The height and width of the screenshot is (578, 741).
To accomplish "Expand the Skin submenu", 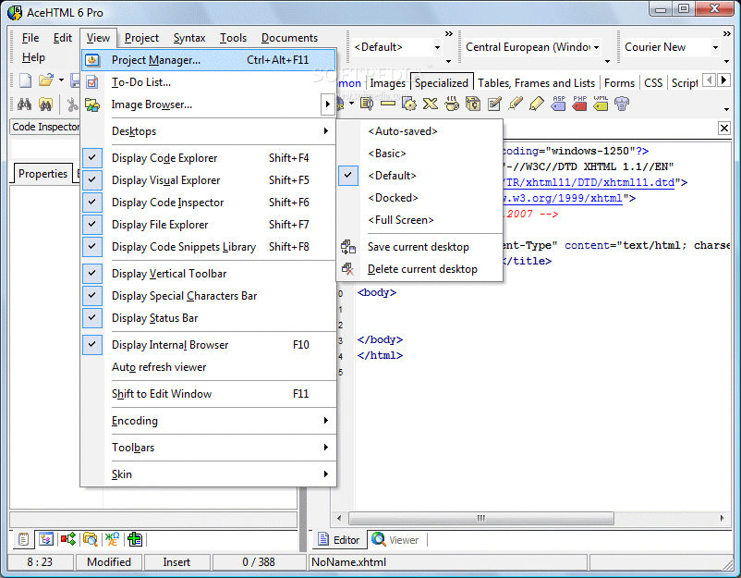I will click(x=209, y=474).
